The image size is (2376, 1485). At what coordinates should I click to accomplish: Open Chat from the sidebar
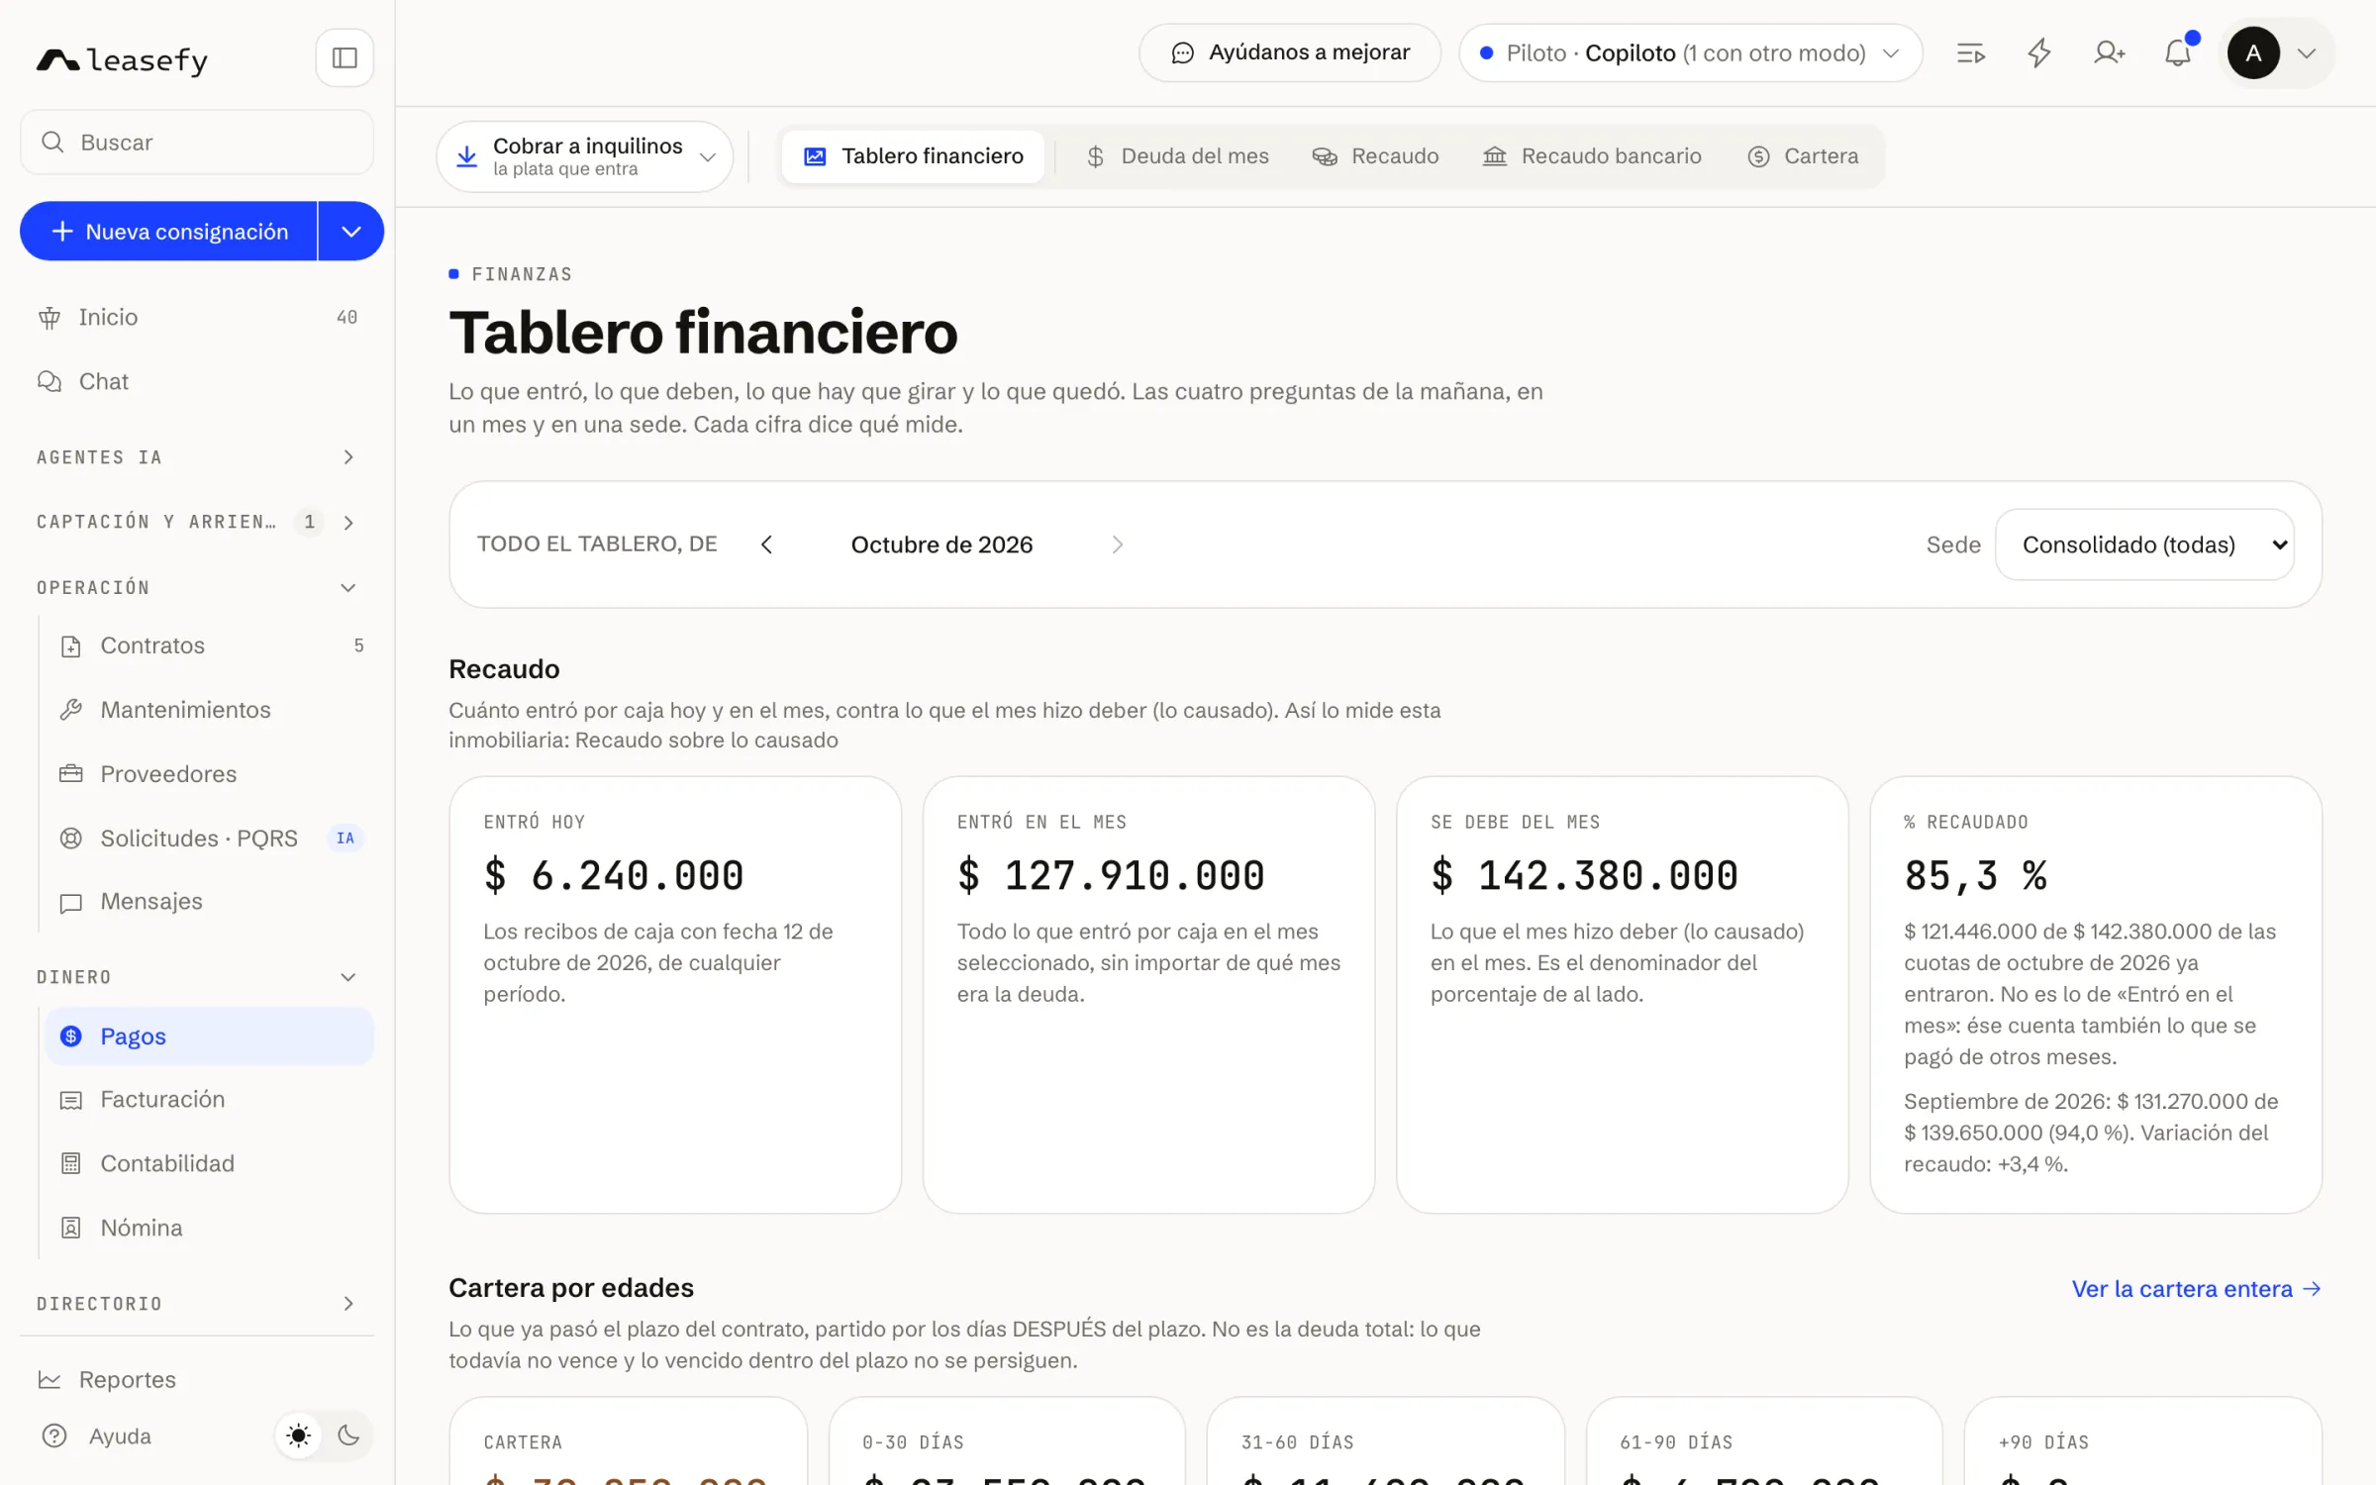click(x=198, y=381)
